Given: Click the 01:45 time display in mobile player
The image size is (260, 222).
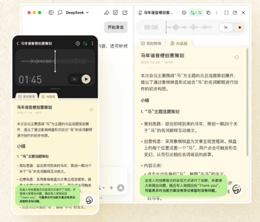Looking at the screenshot, I should (x=30, y=80).
